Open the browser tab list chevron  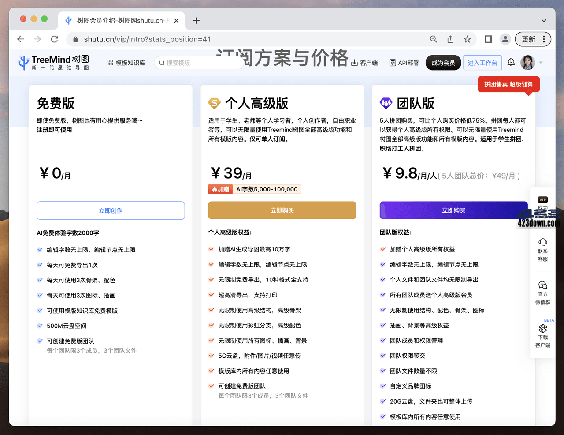(x=544, y=20)
